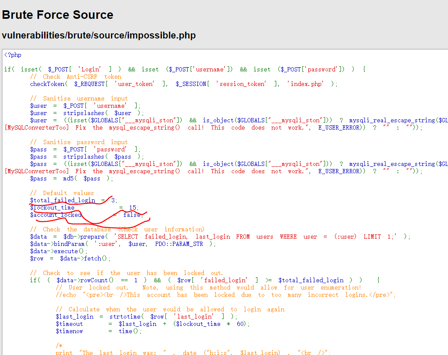The height and width of the screenshot is (355, 448).
Task: Click the commented //echo account locked line
Action: point(226,295)
